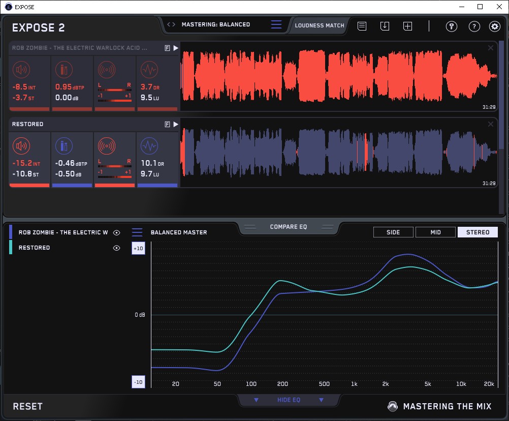
Task: Add a new track with plus icon
Action: 407,26
